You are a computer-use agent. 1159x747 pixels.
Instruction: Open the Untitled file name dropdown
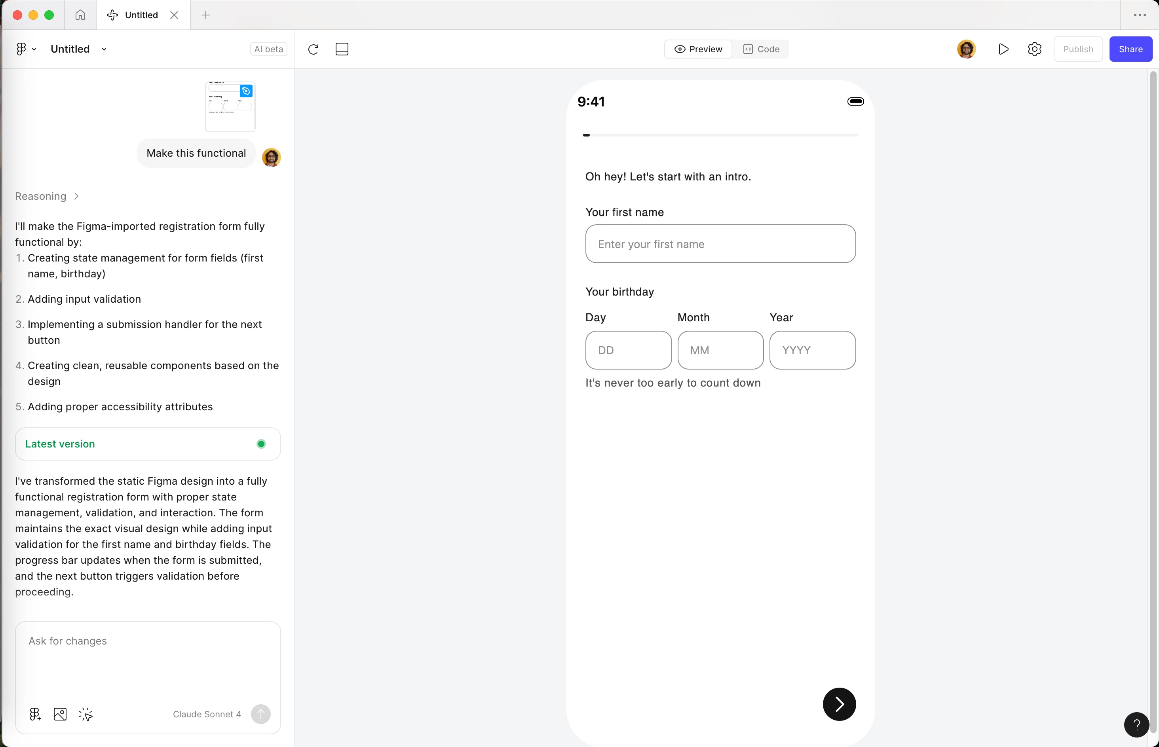104,49
